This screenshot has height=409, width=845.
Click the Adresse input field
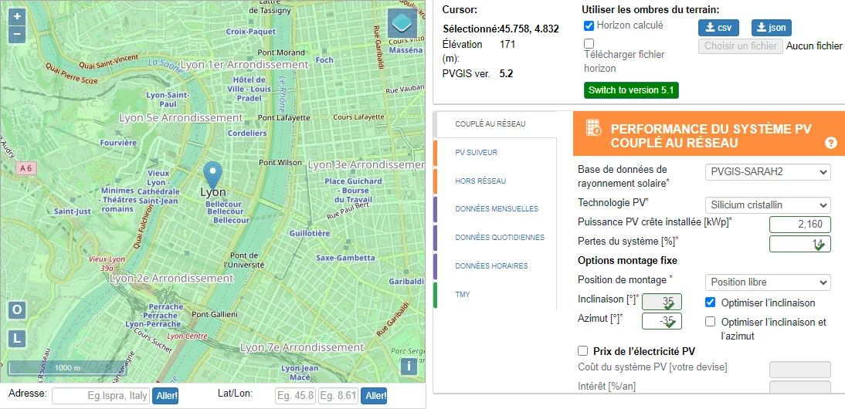coord(100,396)
